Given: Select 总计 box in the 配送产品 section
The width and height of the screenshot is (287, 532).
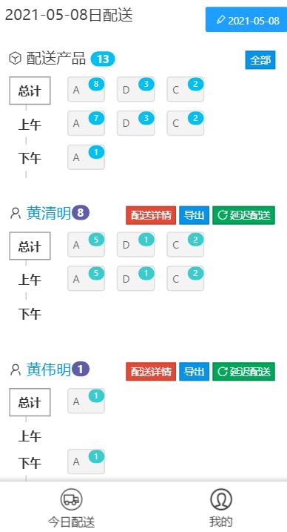Looking at the screenshot, I should point(30,91).
